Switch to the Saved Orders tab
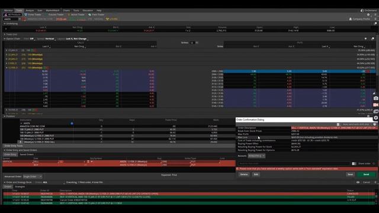 pyautogui.click(x=27, y=154)
